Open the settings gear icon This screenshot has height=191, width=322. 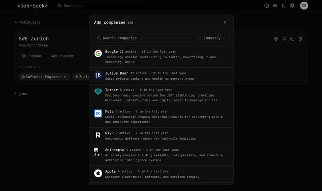click(292, 6)
